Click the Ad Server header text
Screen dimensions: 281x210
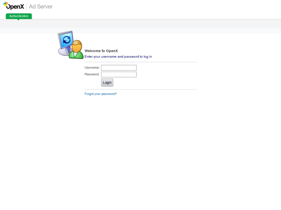pyautogui.click(x=41, y=7)
